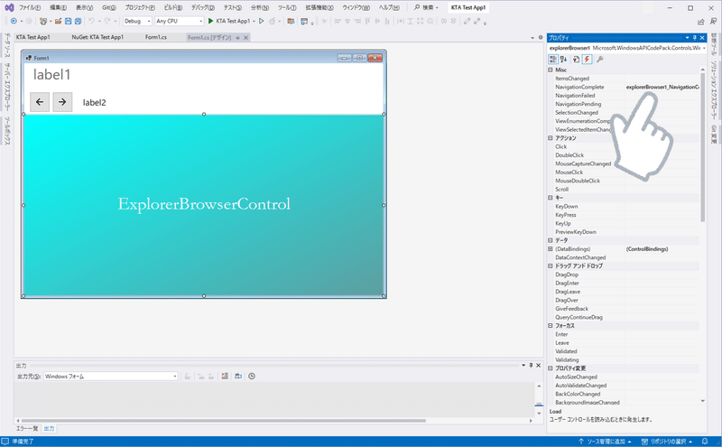This screenshot has width=722, height=447.
Task: Click the Save All icon in toolbar
Action: coord(78,21)
